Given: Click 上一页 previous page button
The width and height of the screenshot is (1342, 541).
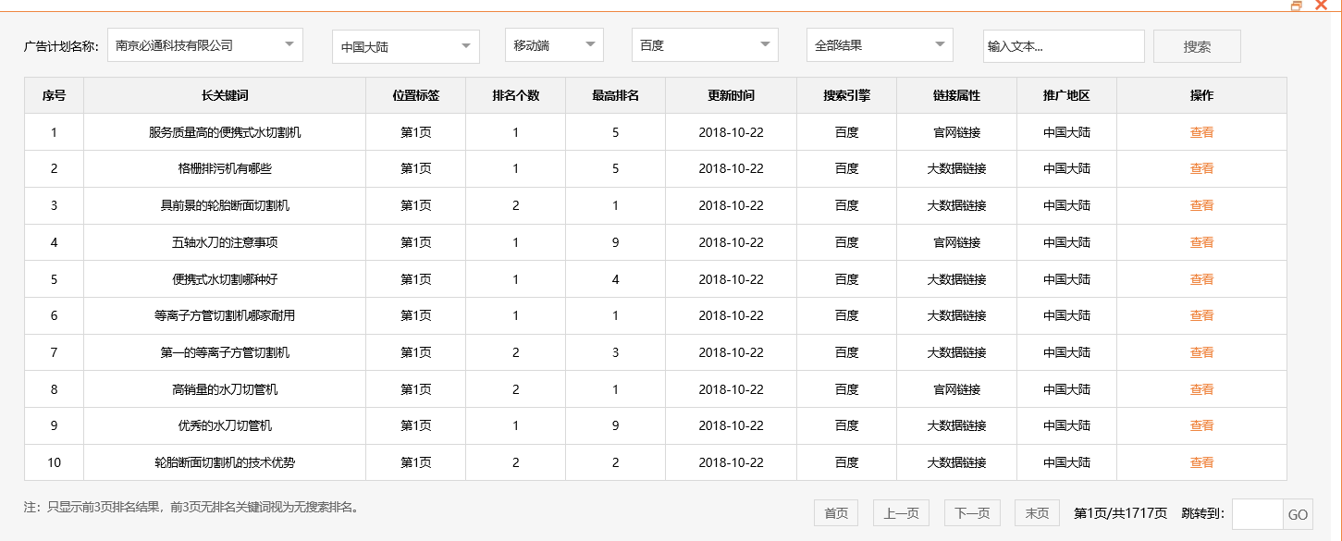Looking at the screenshot, I should [x=899, y=512].
